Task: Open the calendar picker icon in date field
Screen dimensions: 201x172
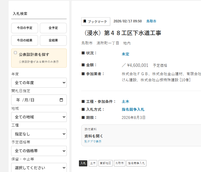Action: click(61, 100)
